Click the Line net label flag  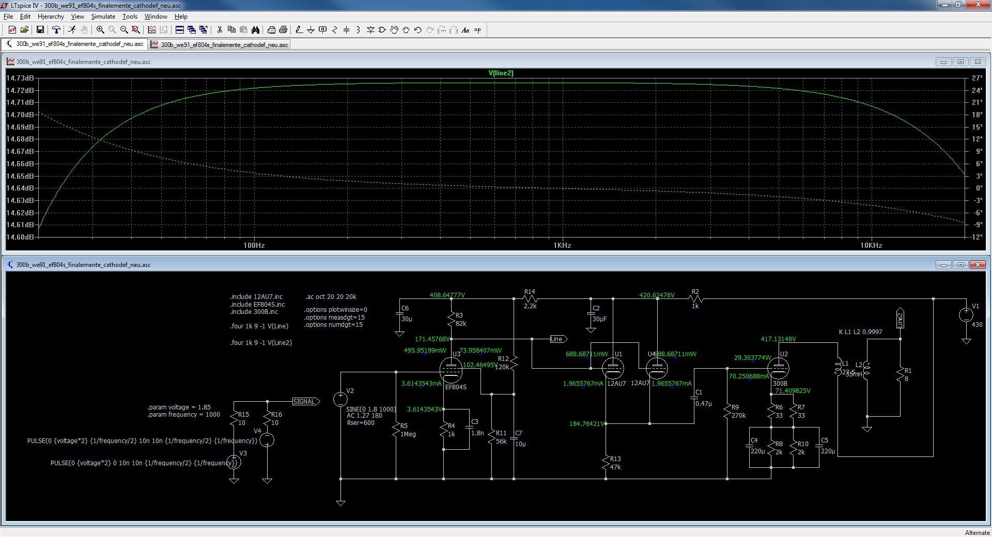tap(557, 339)
